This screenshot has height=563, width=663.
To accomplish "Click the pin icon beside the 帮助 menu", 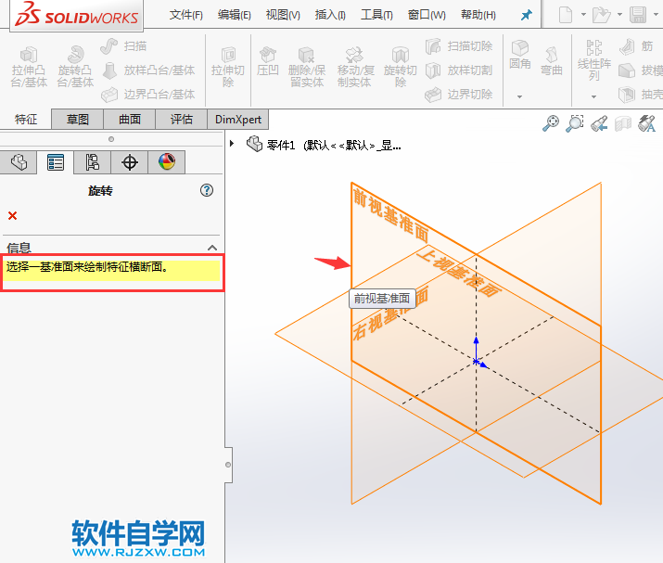I will tap(527, 15).
